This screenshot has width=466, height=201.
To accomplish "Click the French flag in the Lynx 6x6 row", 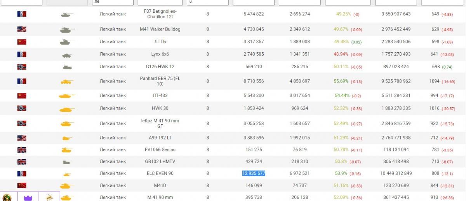I will (x=22, y=55).
